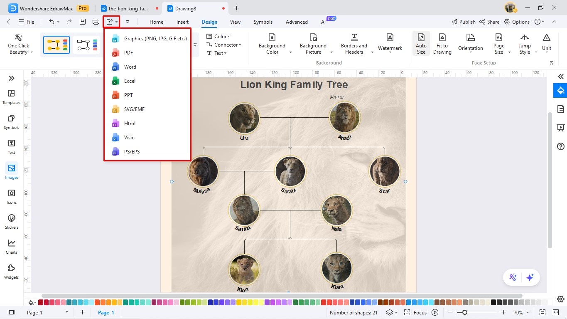567x319 pixels.
Task: Switch to the Symbols ribbon tab
Action: [263, 22]
